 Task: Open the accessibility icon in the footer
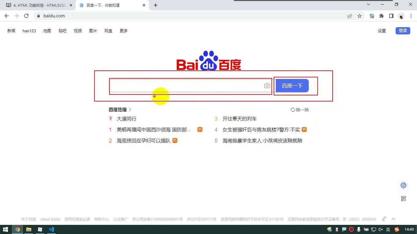coord(384,219)
